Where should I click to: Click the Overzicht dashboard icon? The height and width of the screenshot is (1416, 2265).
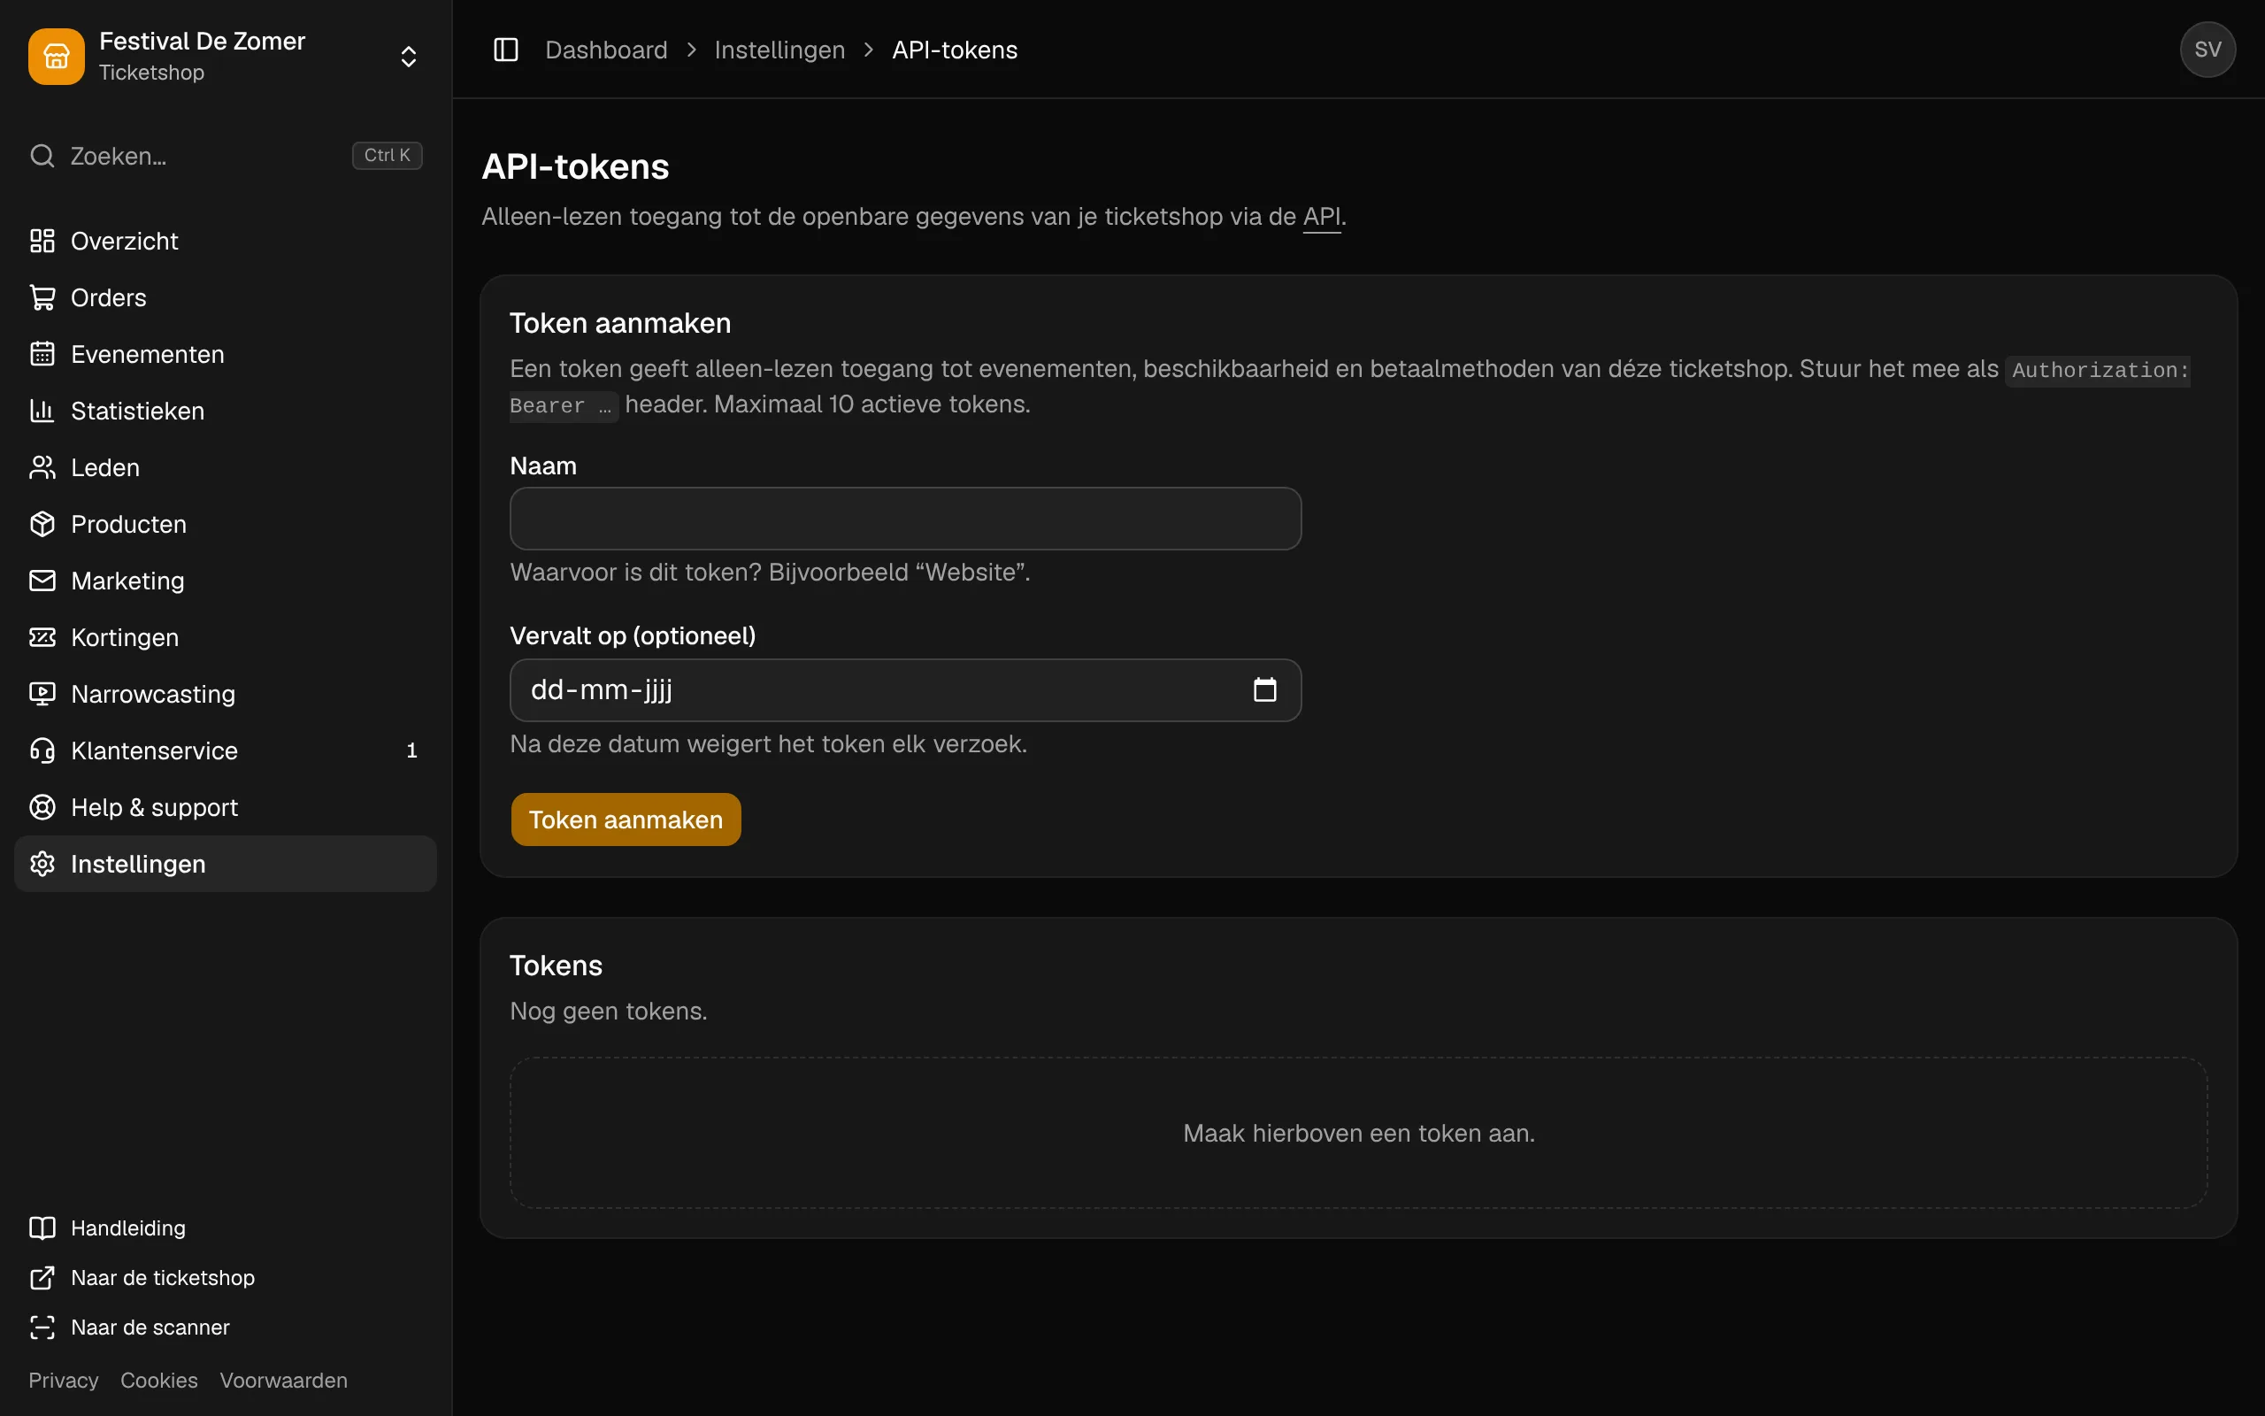click(42, 241)
